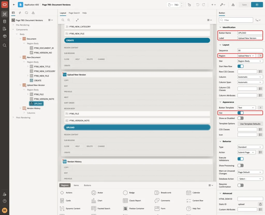Open the Button Template dropdown
The width and height of the screenshot is (265, 215).
(247, 108)
